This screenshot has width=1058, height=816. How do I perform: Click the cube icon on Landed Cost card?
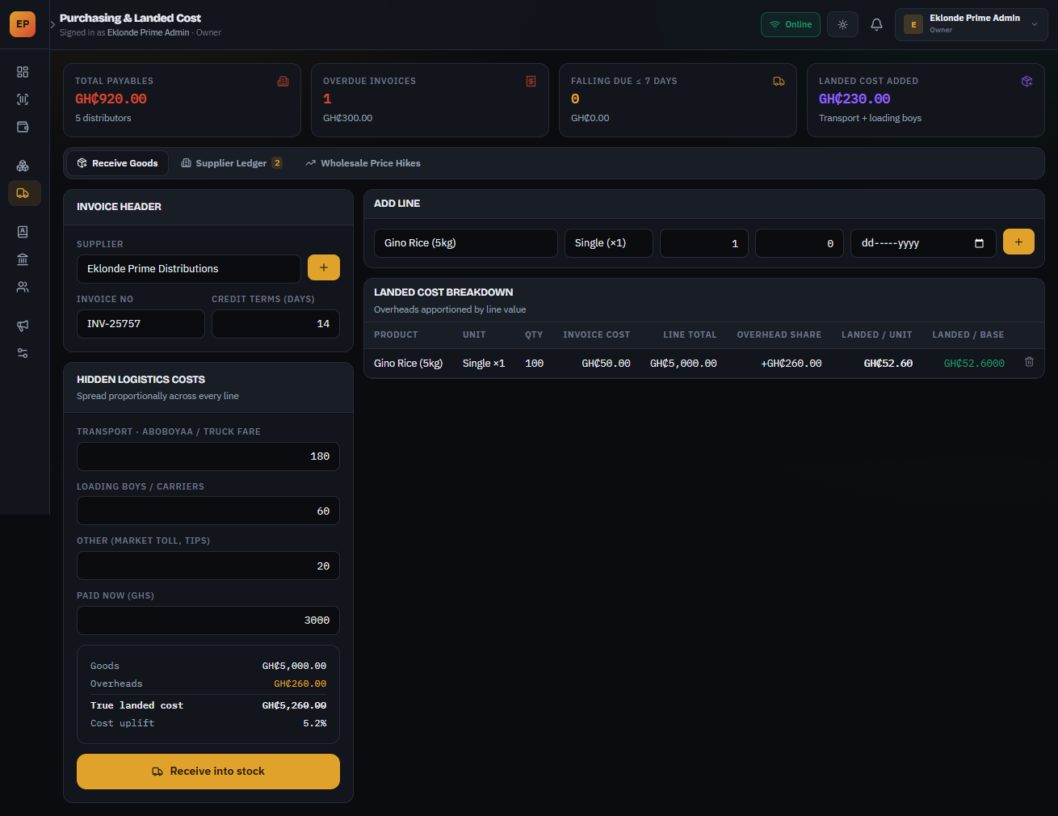[1027, 81]
